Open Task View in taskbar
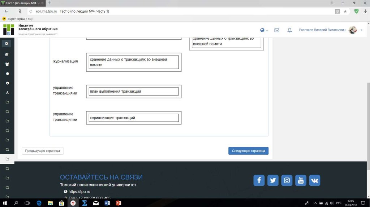Viewport: 370px width, 207px height. tap(27, 203)
